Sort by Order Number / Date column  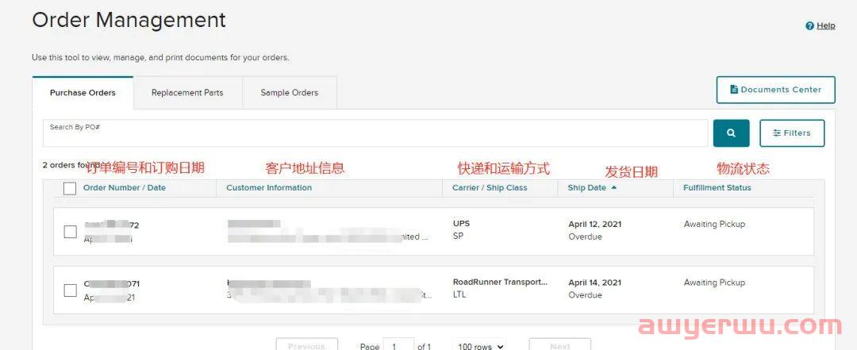pos(124,187)
